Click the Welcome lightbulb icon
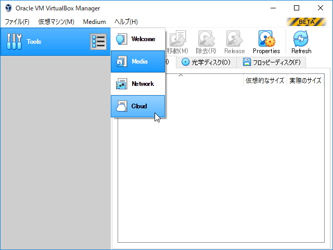 point(121,39)
